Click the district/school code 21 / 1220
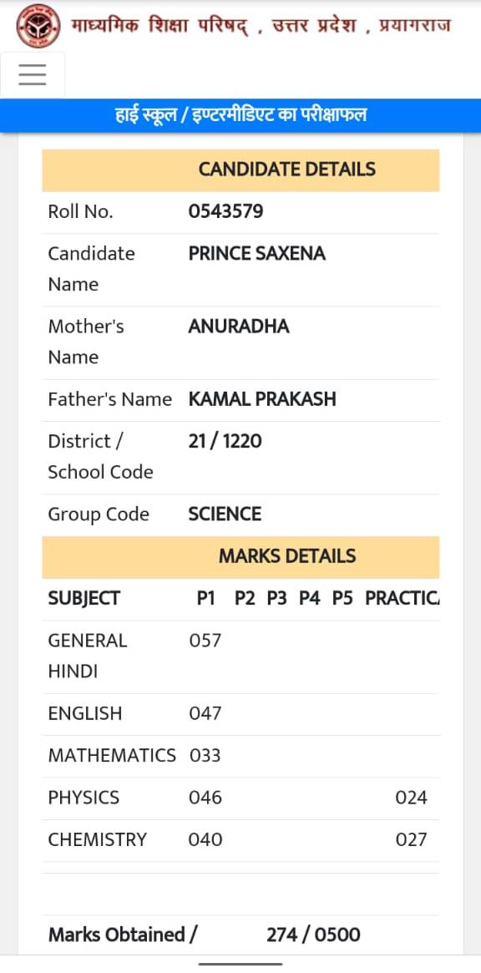The height and width of the screenshot is (973, 481). 225,442
